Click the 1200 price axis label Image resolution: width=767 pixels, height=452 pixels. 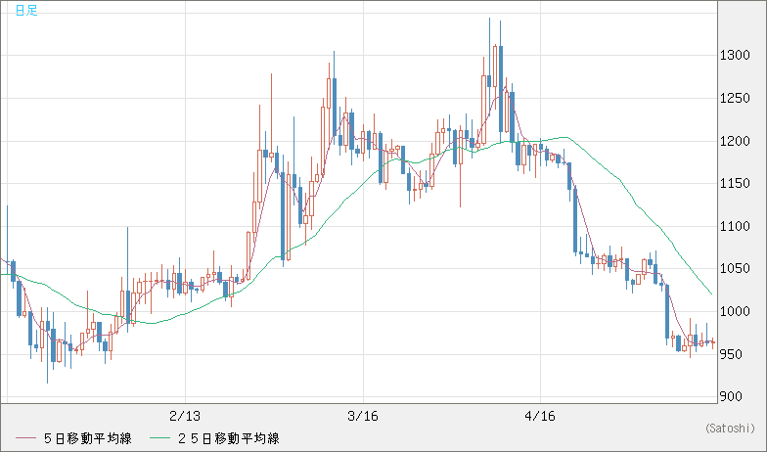[735, 141]
